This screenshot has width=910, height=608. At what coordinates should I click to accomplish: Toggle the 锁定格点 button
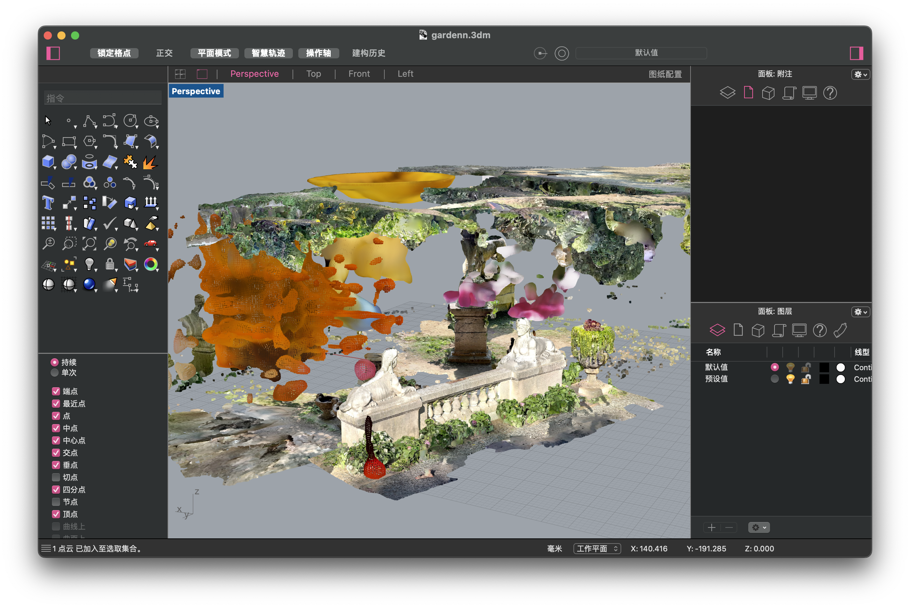tap(114, 53)
